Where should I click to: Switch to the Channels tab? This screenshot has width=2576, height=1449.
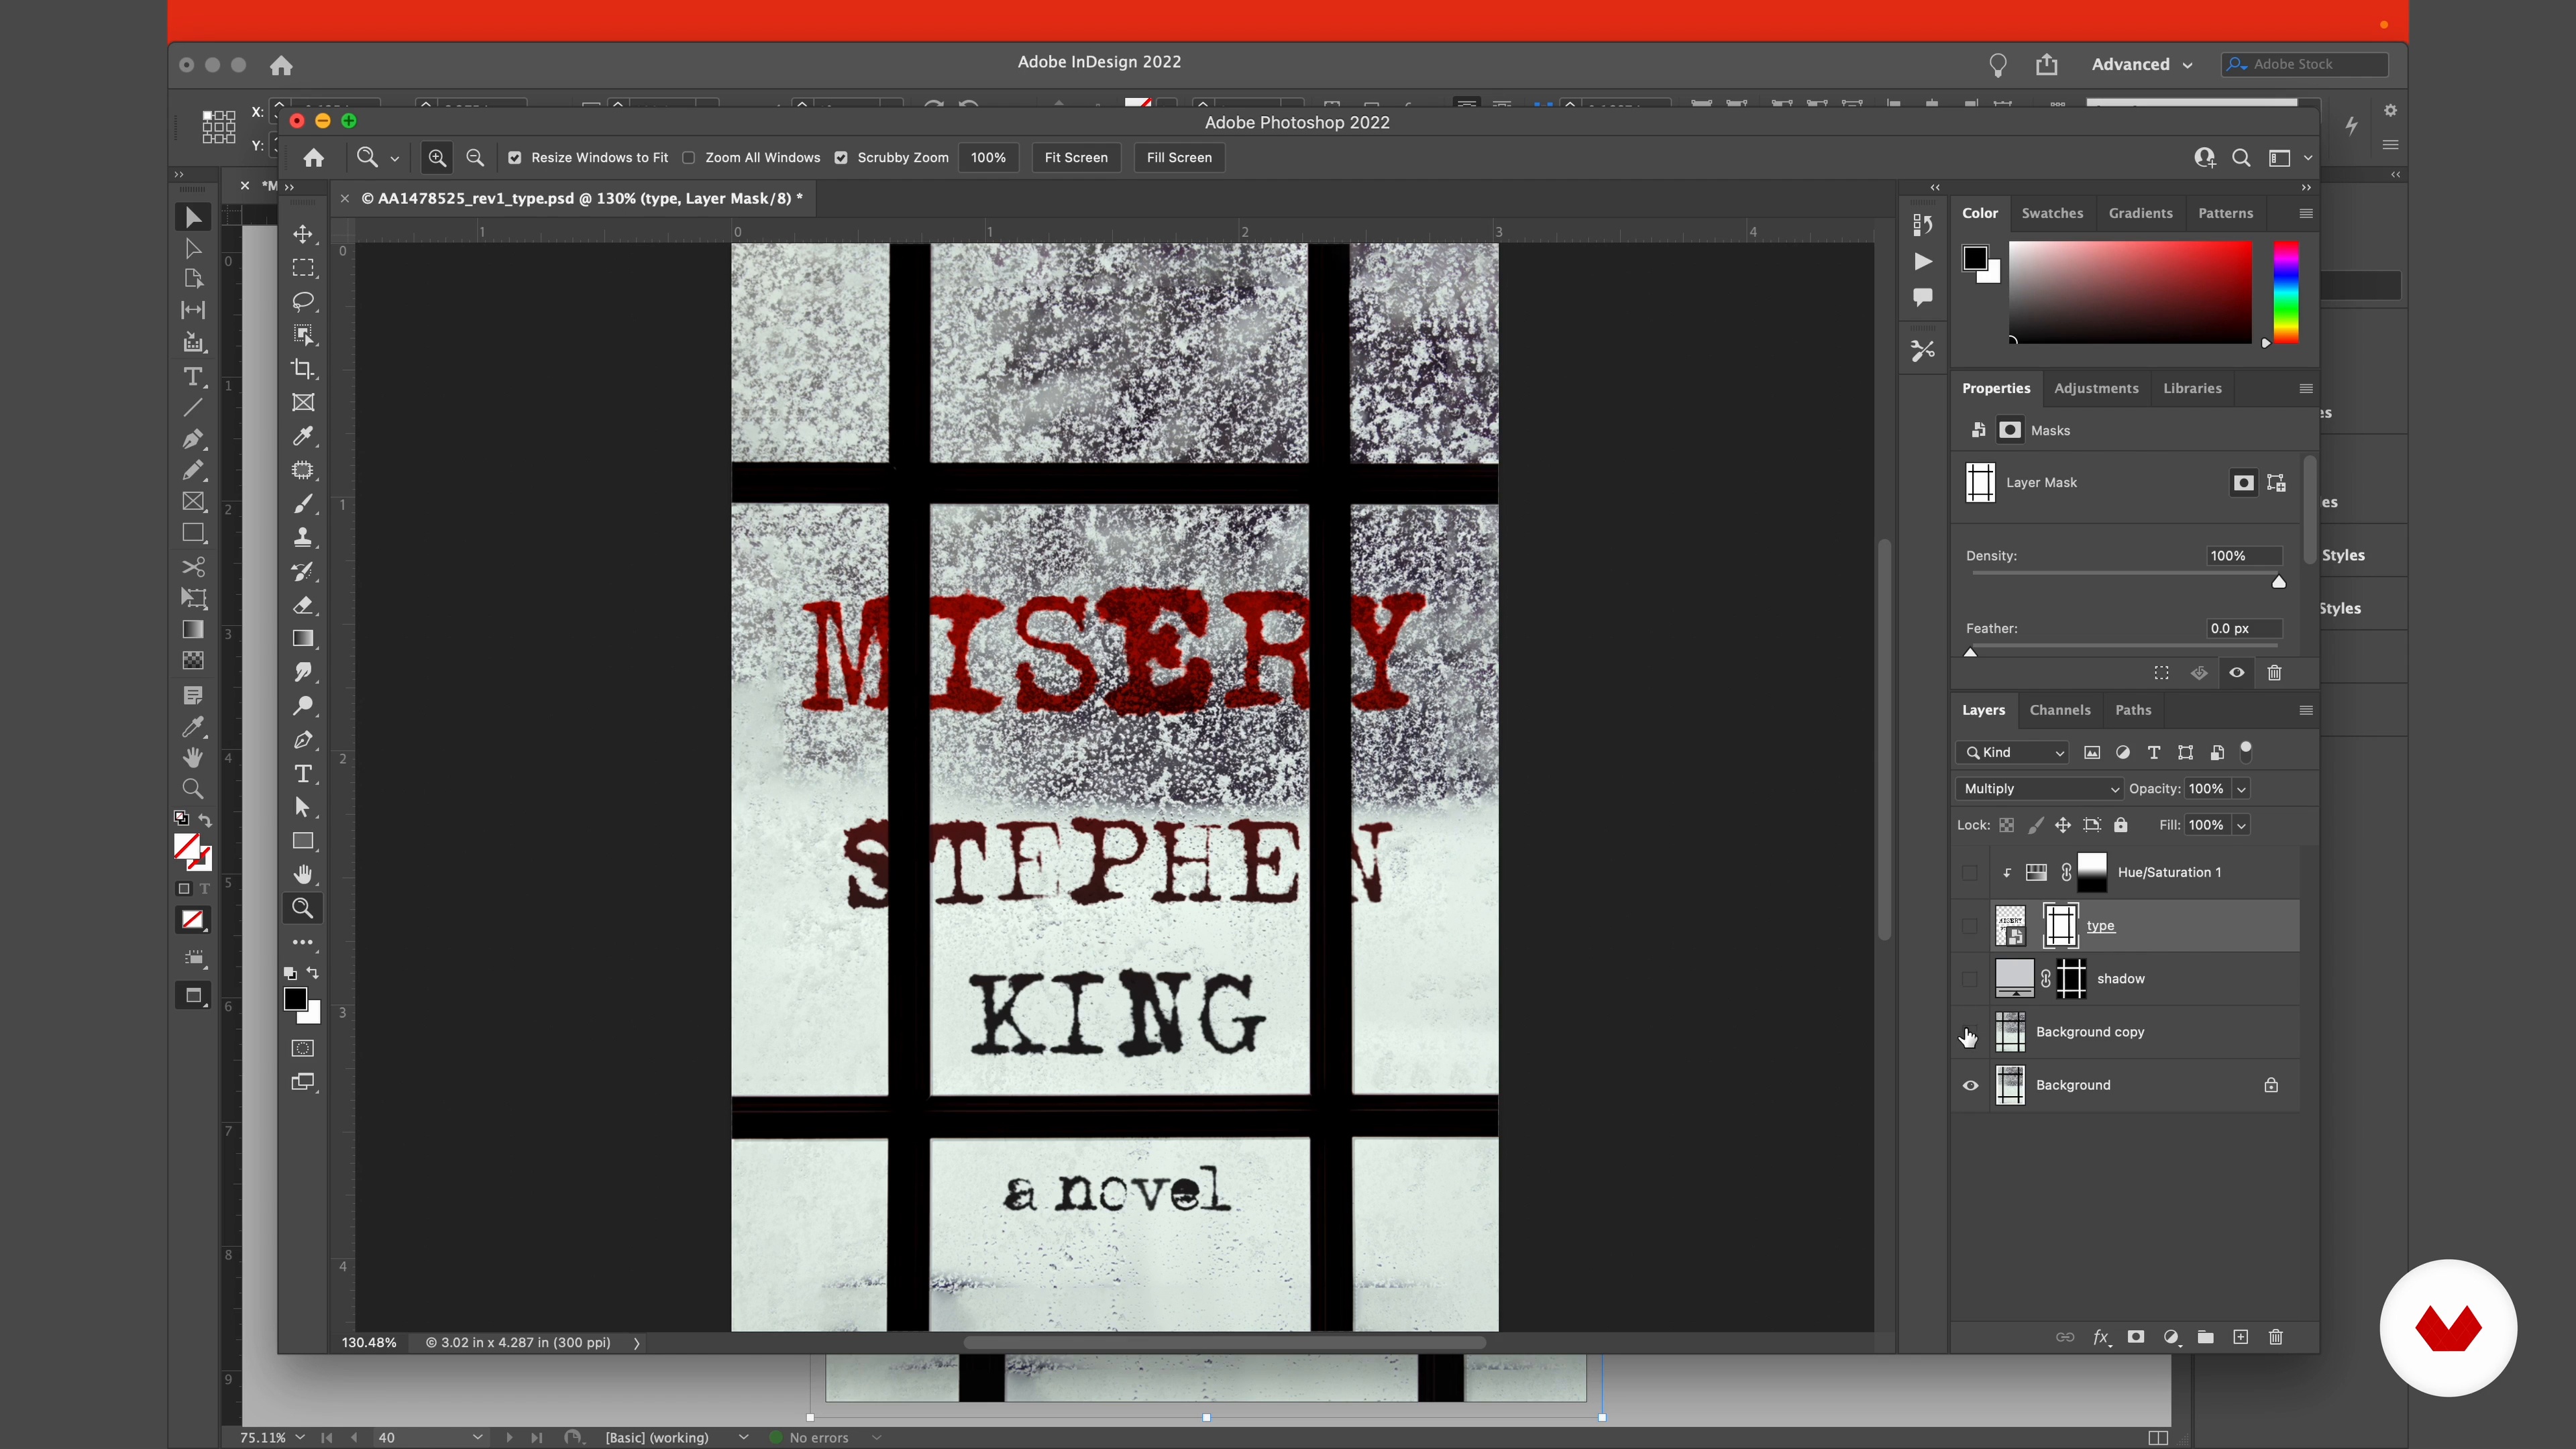pyautogui.click(x=2060, y=710)
